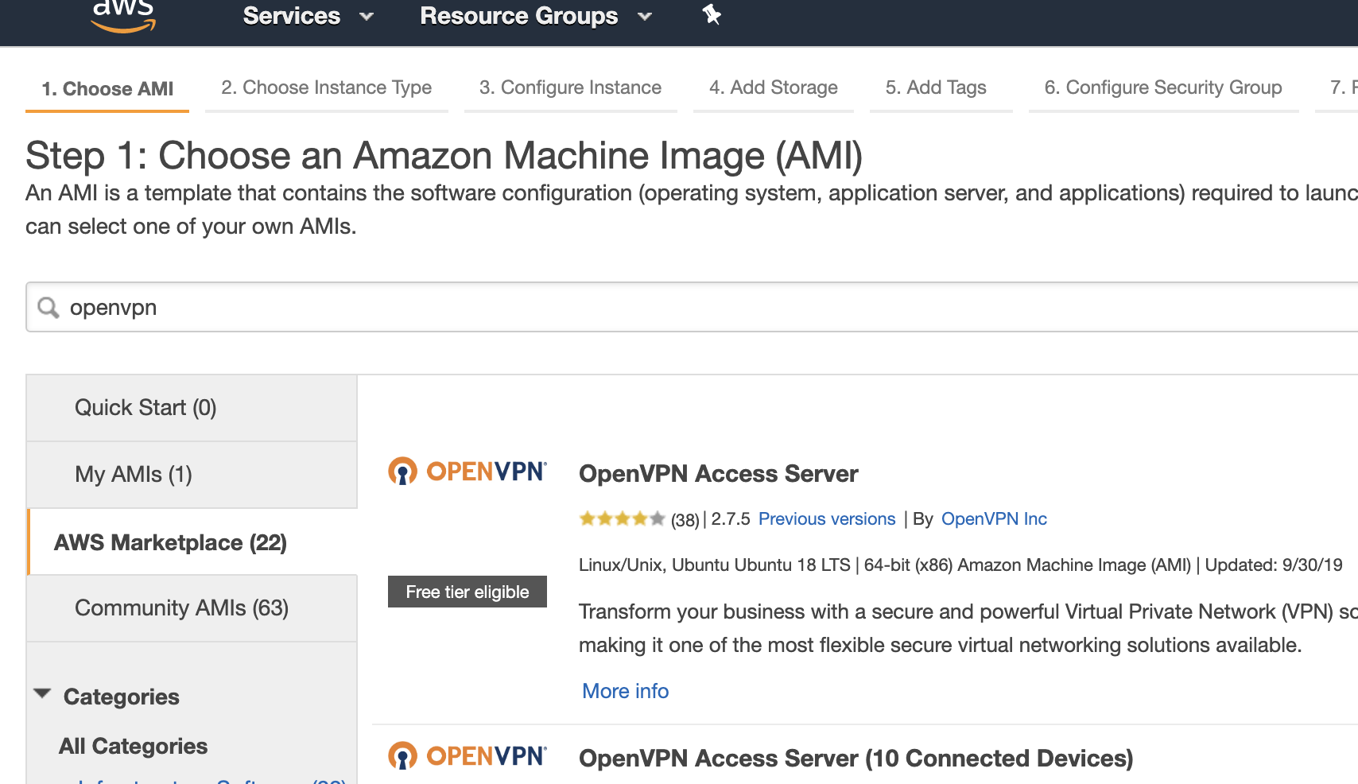
Task: Click the OpenVPN Access Server title
Action: 719,474
